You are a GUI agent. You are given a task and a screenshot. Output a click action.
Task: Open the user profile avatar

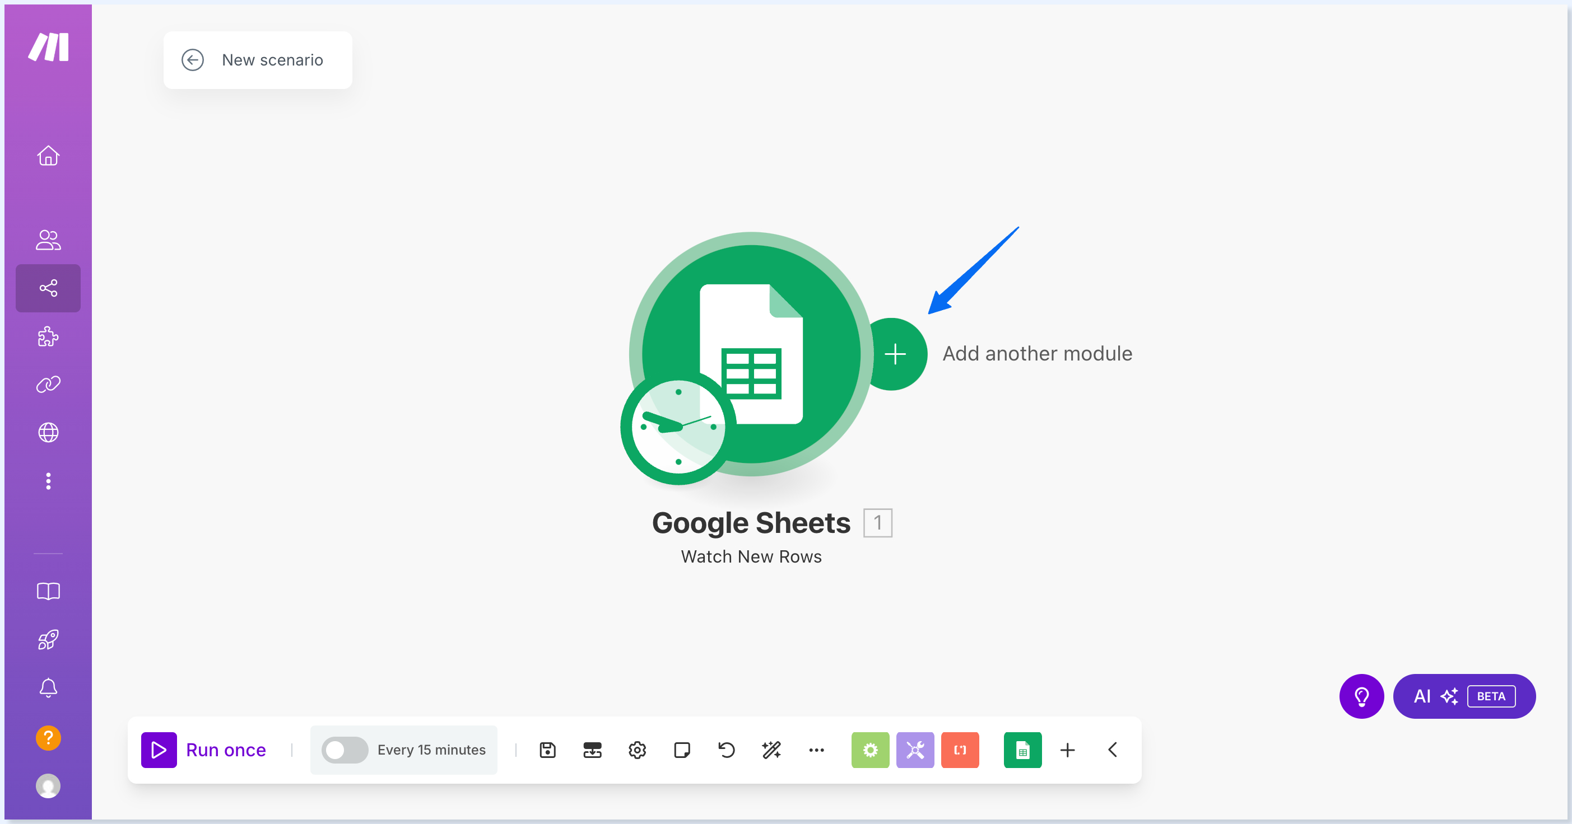[48, 785]
